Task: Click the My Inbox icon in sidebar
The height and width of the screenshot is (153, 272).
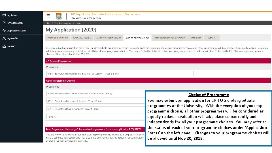Action: (4, 15)
